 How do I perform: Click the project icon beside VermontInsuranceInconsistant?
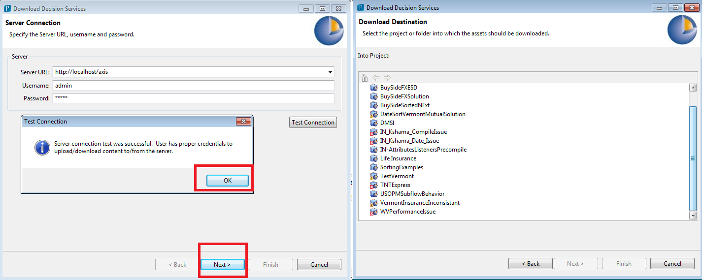coord(374,203)
